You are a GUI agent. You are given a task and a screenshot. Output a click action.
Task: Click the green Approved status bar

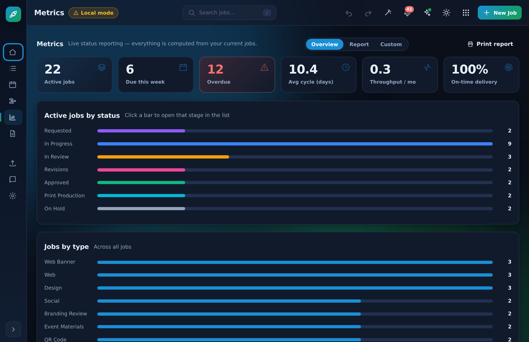click(141, 183)
